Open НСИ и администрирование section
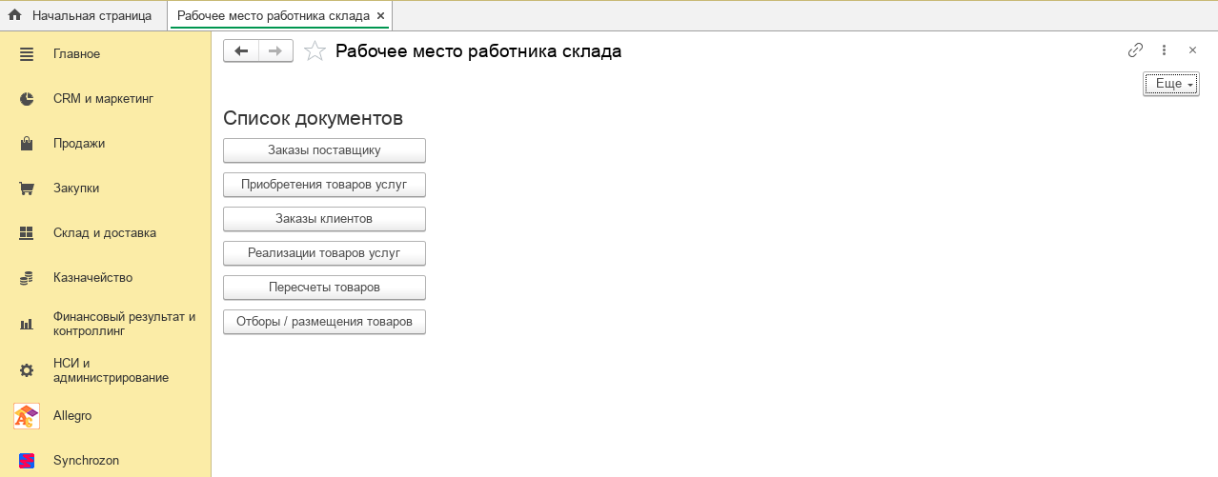The height and width of the screenshot is (477, 1218). click(x=112, y=370)
